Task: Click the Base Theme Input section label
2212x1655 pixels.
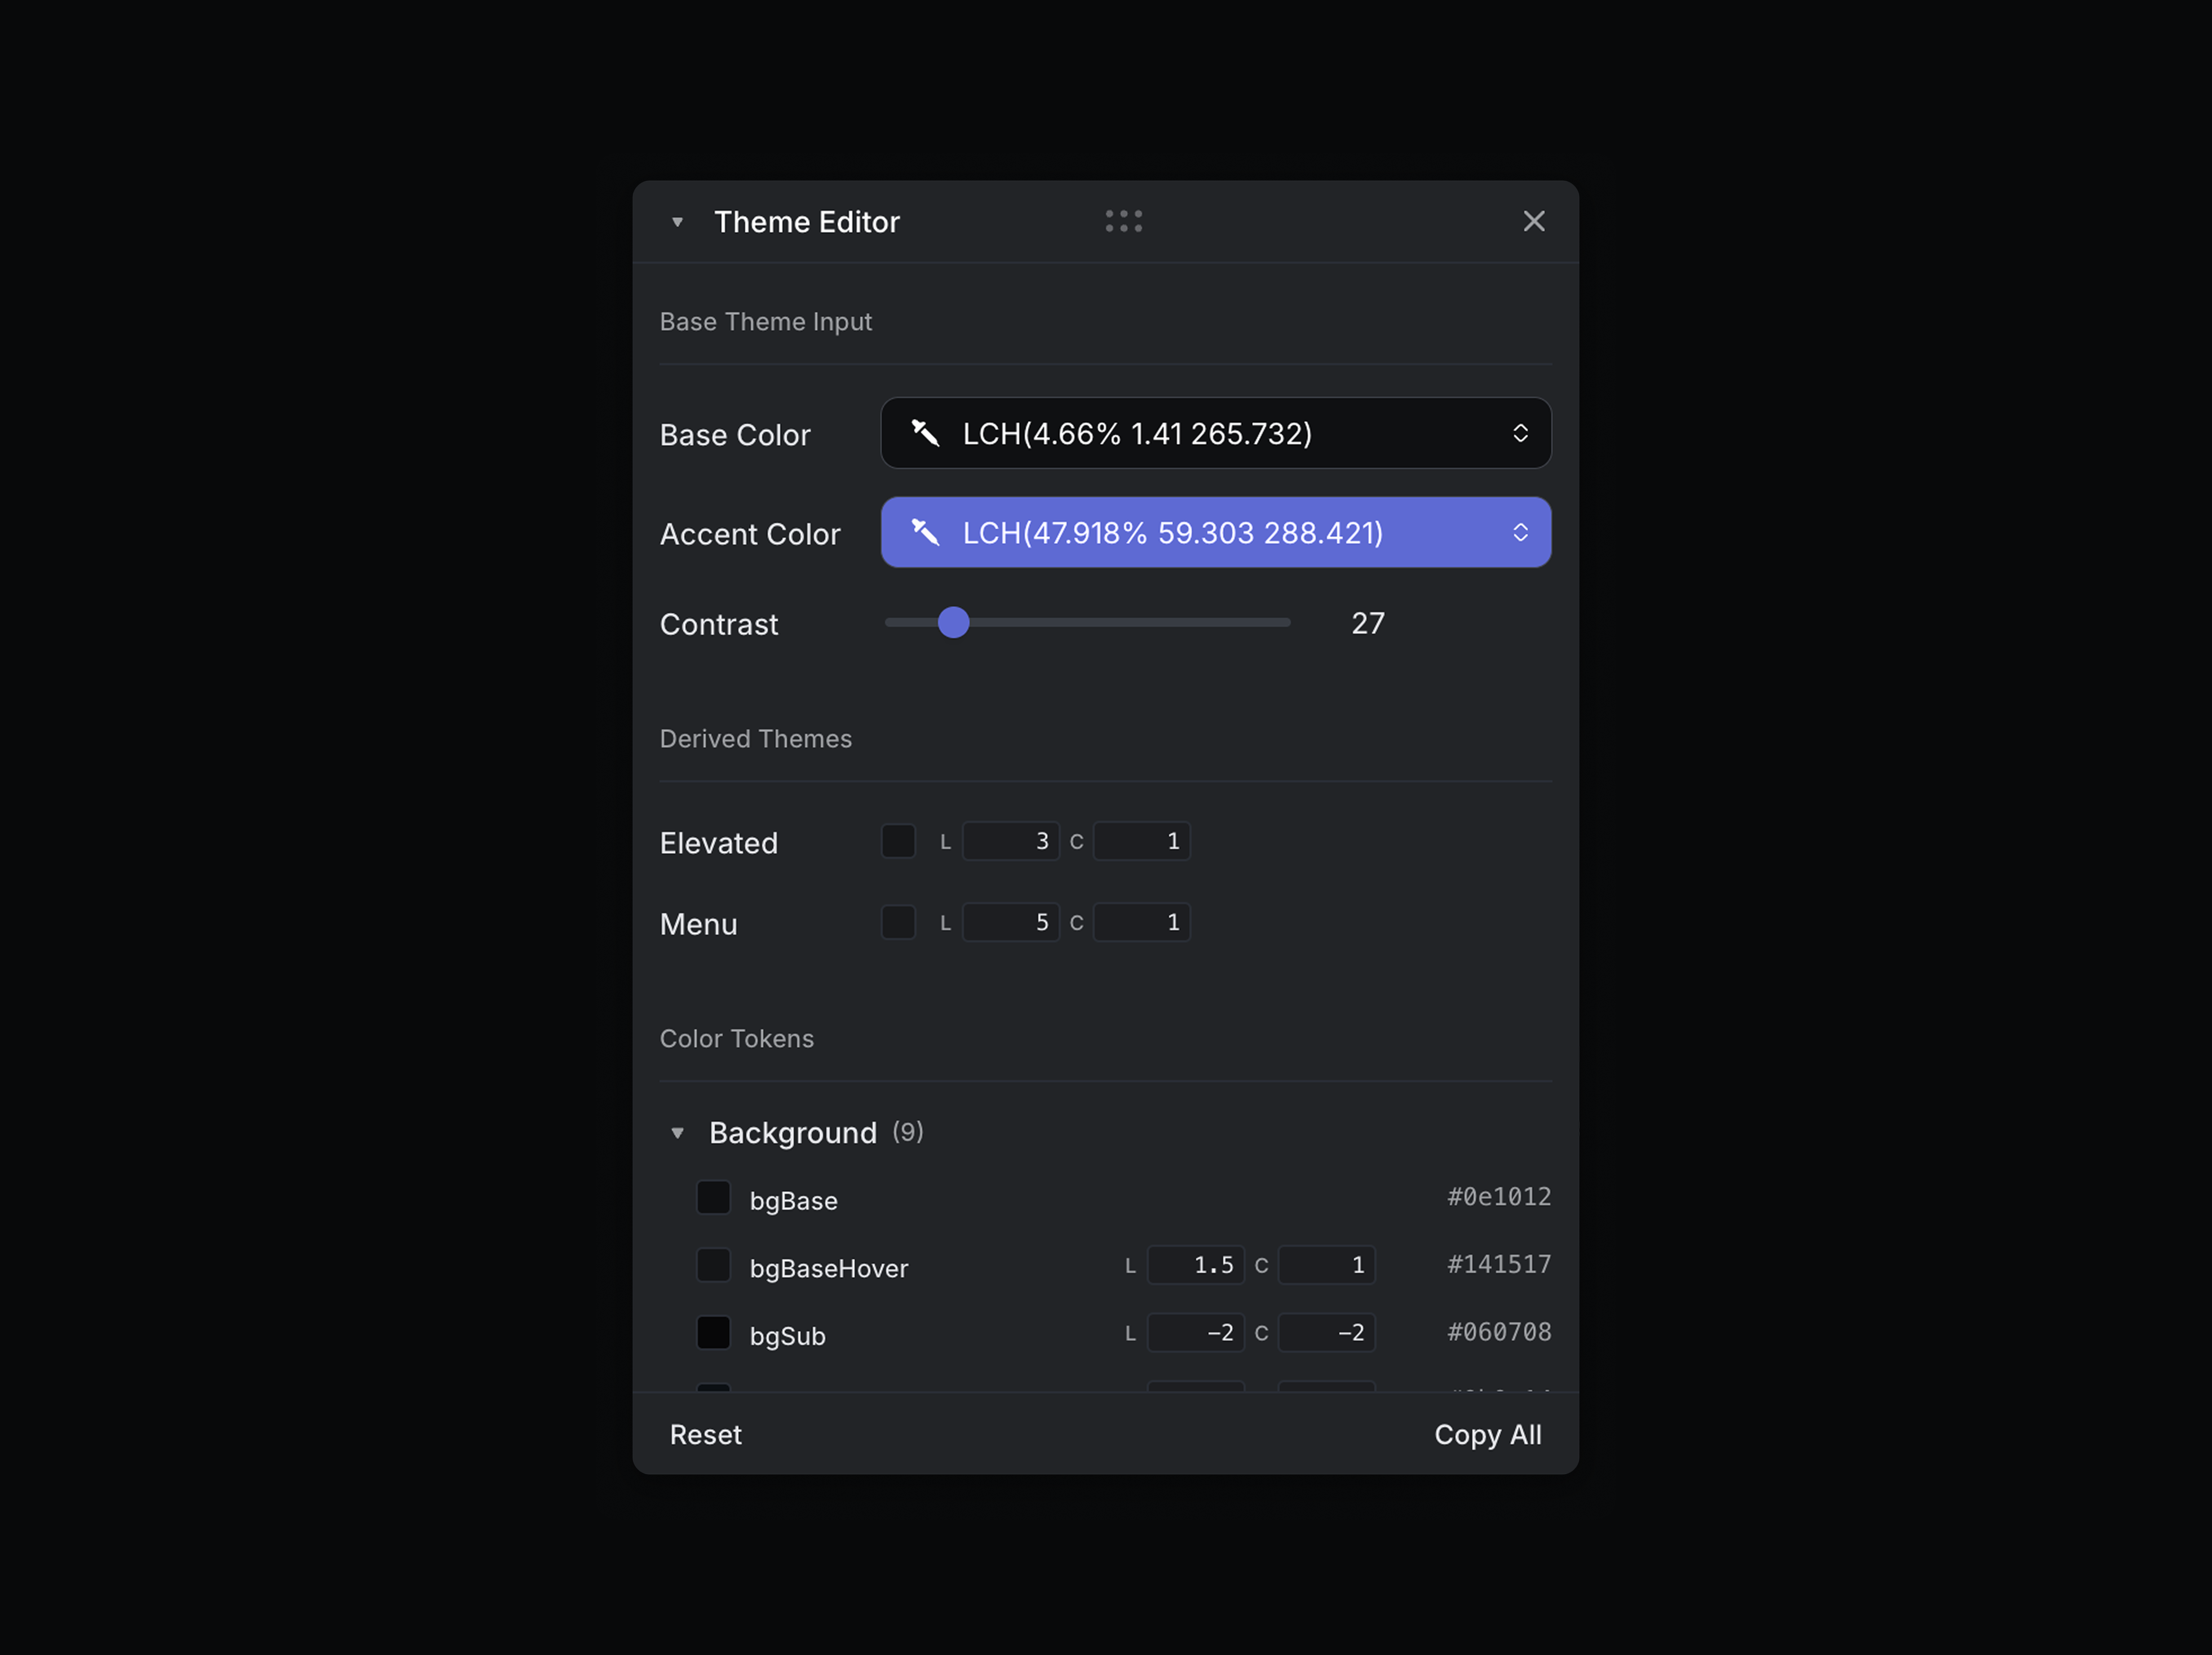Action: point(766,321)
